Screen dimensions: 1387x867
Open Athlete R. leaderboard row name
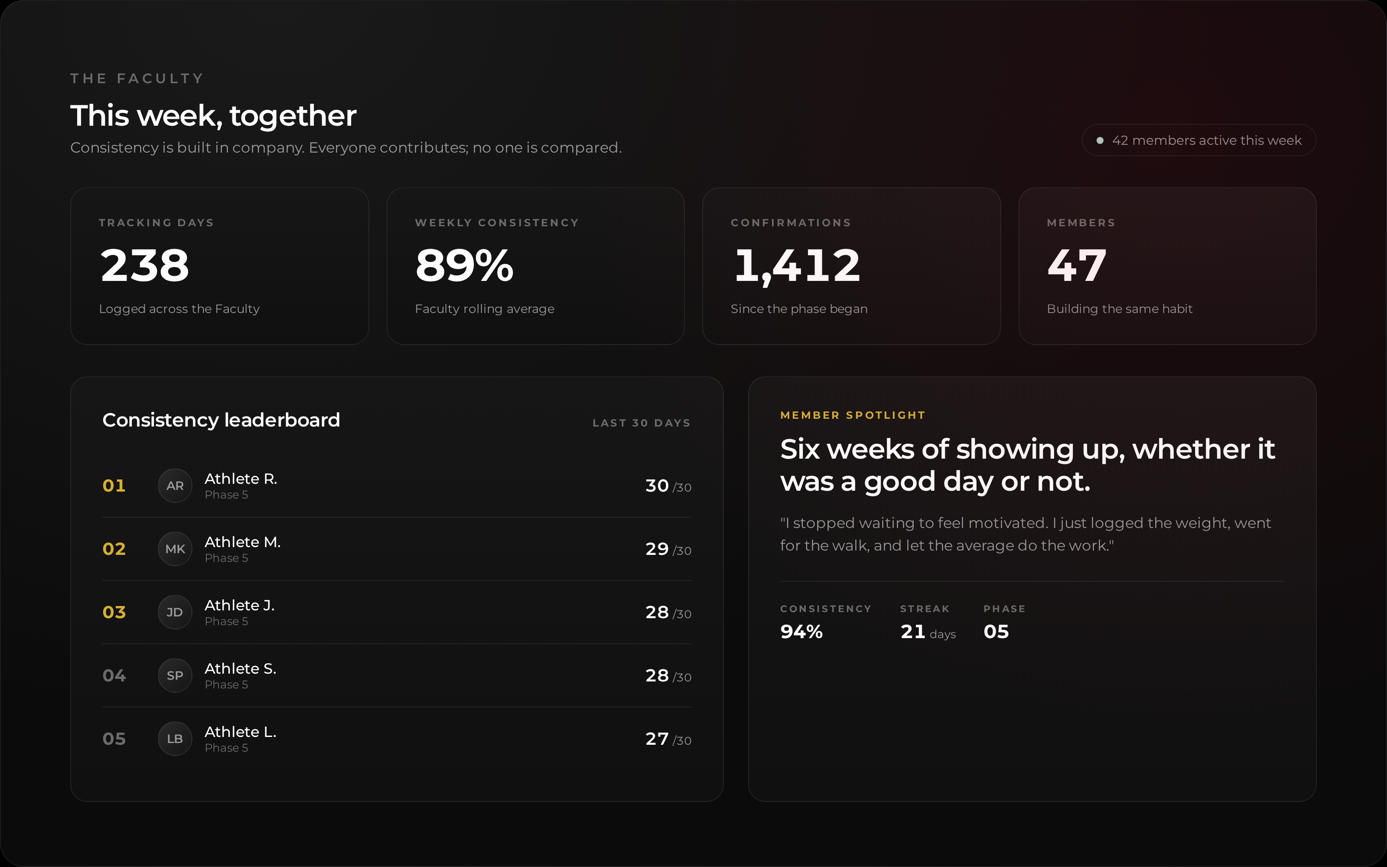click(x=241, y=479)
